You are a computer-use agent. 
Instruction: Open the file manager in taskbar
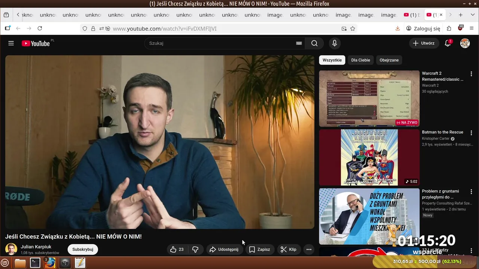tap(20, 263)
